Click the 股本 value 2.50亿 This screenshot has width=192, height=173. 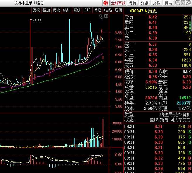point(150,109)
